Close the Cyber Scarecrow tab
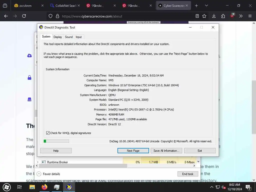This screenshot has height=192, width=256. click(x=187, y=5)
